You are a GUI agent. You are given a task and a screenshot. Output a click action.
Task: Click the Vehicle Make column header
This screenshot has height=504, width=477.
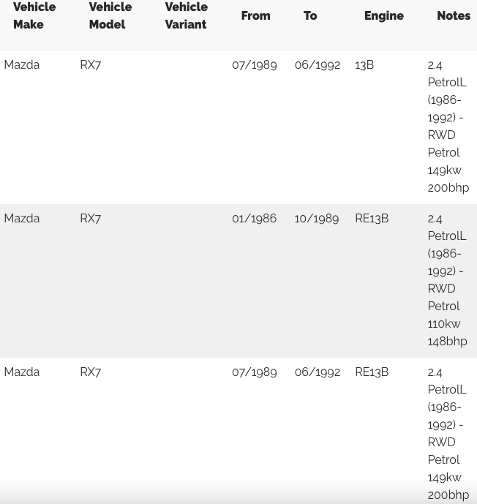point(34,15)
